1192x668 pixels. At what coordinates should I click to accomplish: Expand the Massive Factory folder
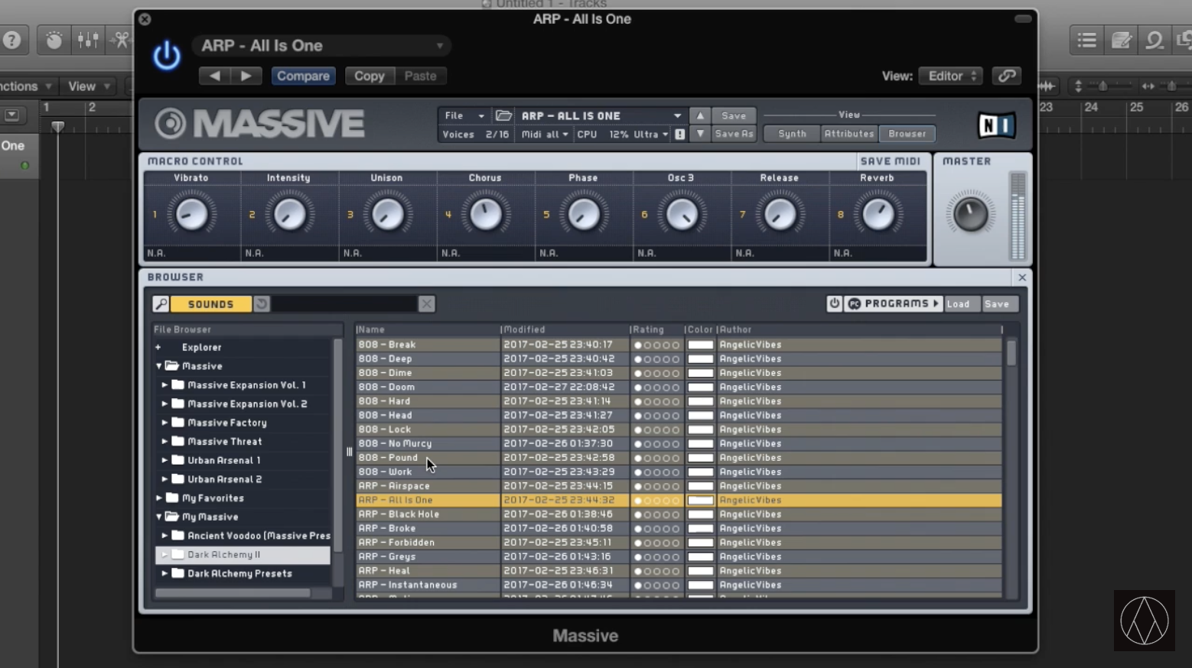click(164, 423)
